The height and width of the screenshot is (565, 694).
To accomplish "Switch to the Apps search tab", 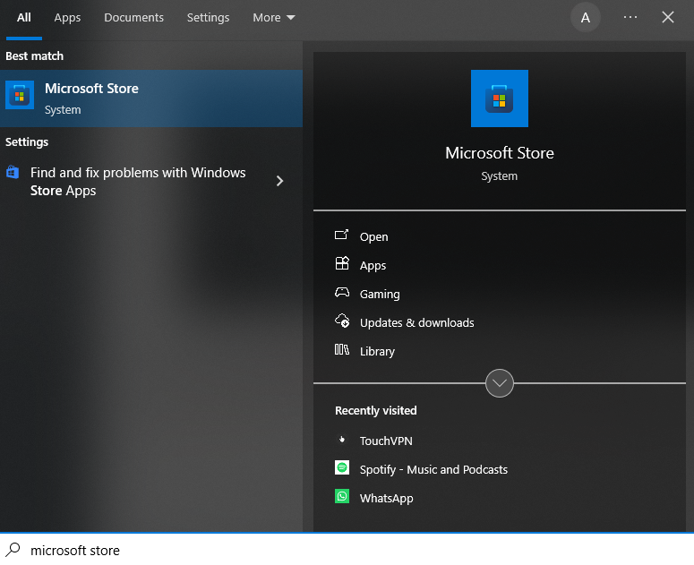I will click(x=67, y=18).
